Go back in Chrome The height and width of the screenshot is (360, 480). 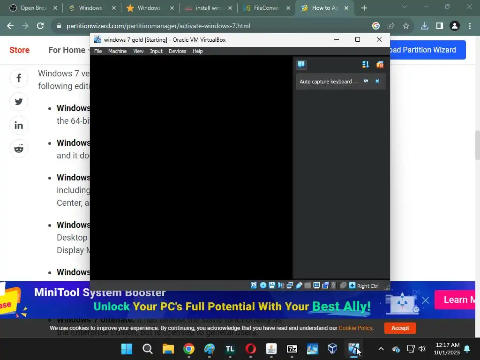(x=10, y=26)
